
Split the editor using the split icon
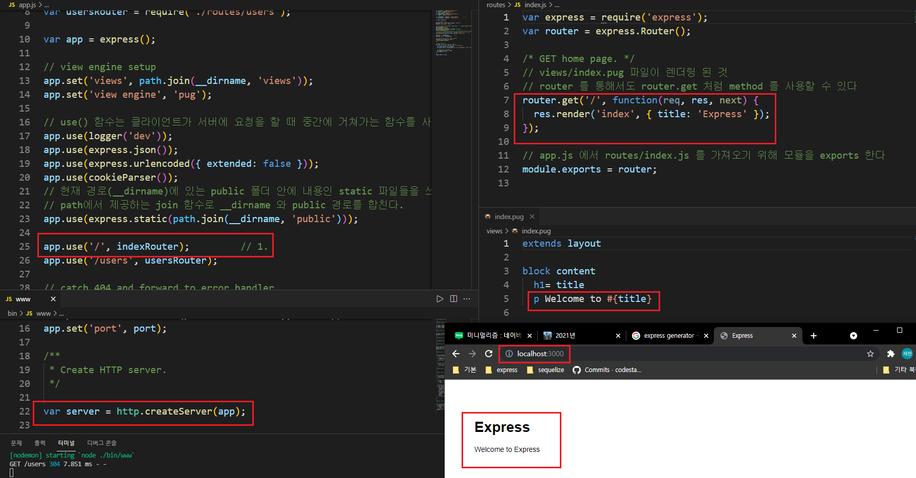(x=453, y=298)
